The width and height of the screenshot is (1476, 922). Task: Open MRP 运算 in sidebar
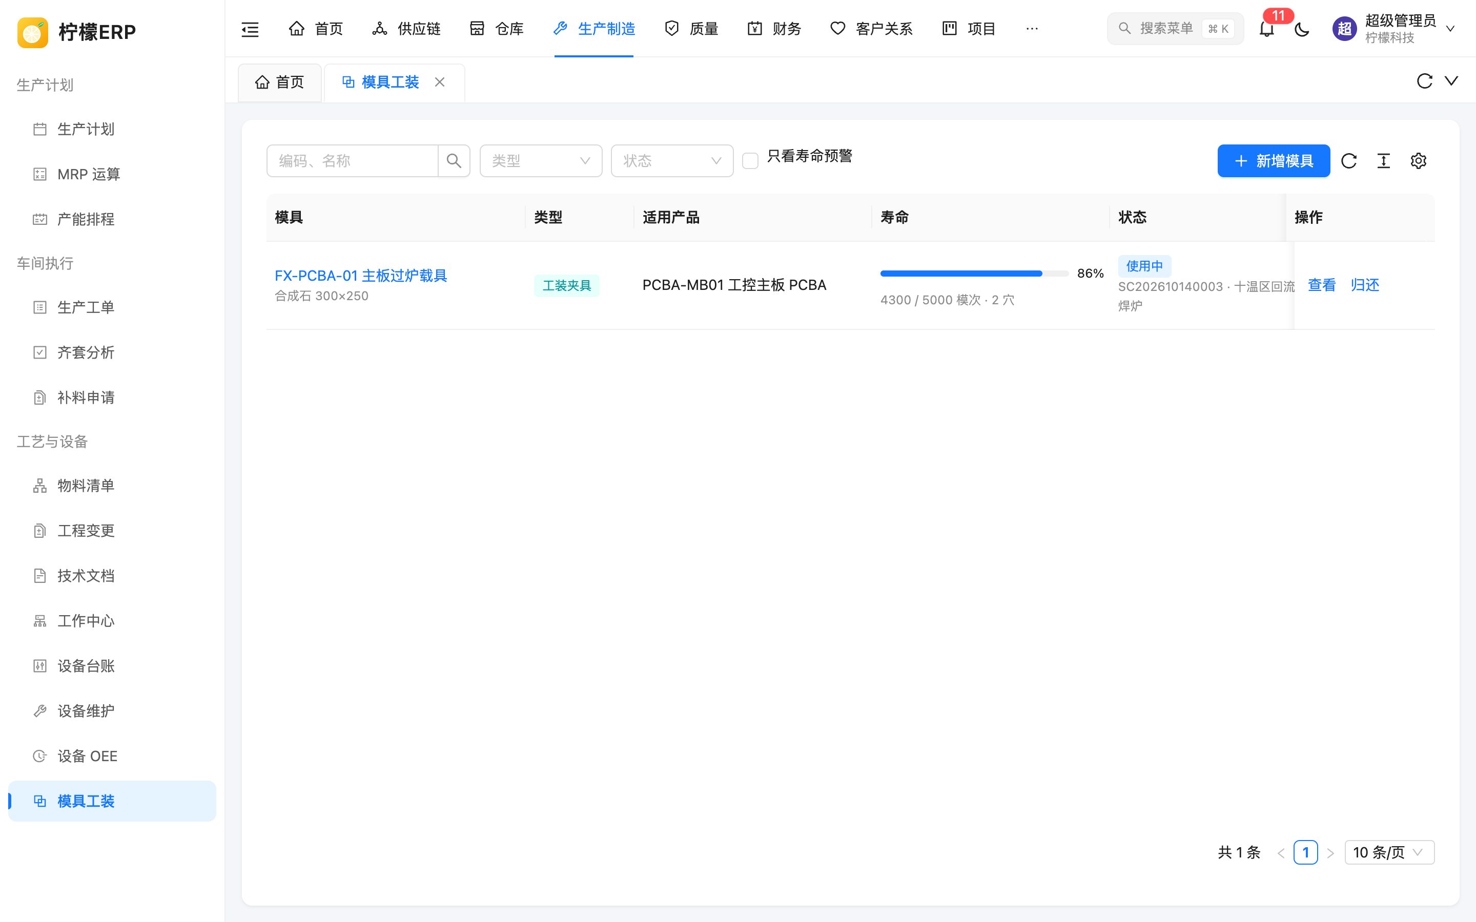pyautogui.click(x=112, y=174)
